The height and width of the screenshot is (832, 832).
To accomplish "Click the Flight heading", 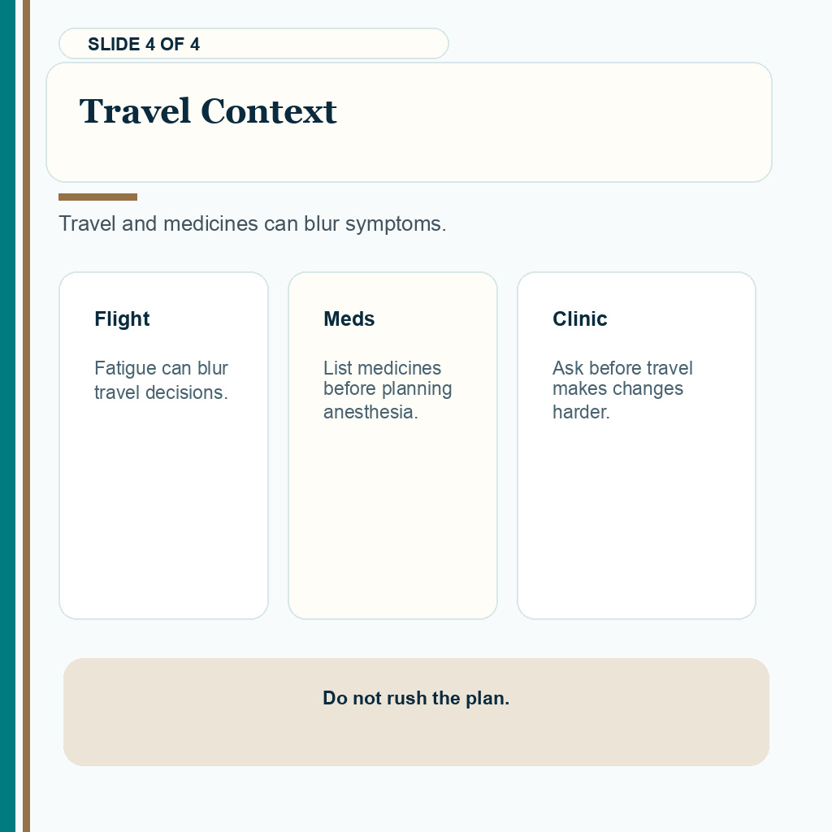I will tap(122, 318).
